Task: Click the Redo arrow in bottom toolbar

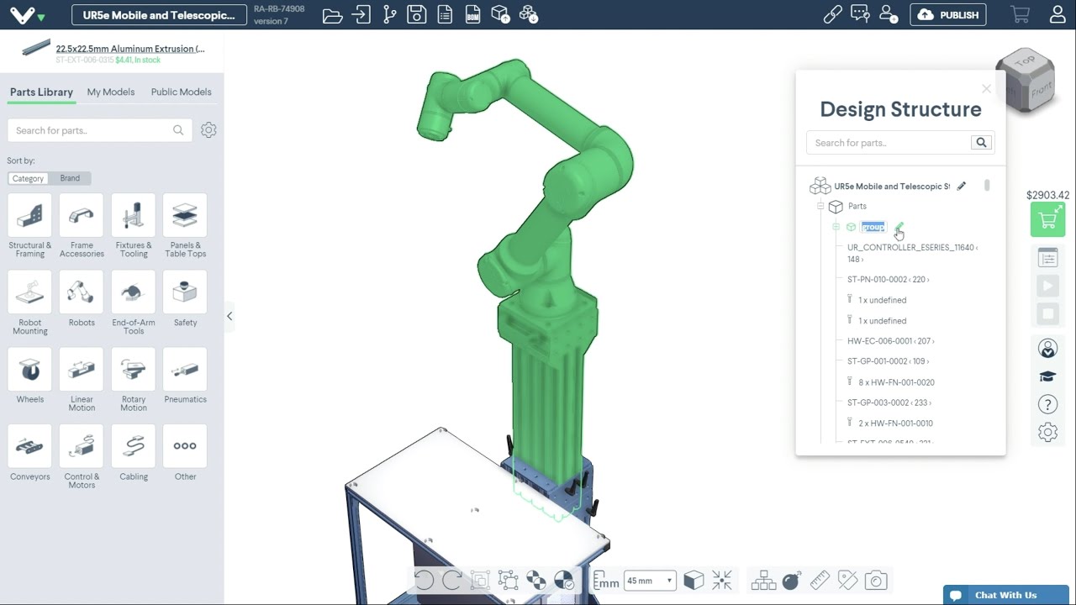Action: pos(452,580)
